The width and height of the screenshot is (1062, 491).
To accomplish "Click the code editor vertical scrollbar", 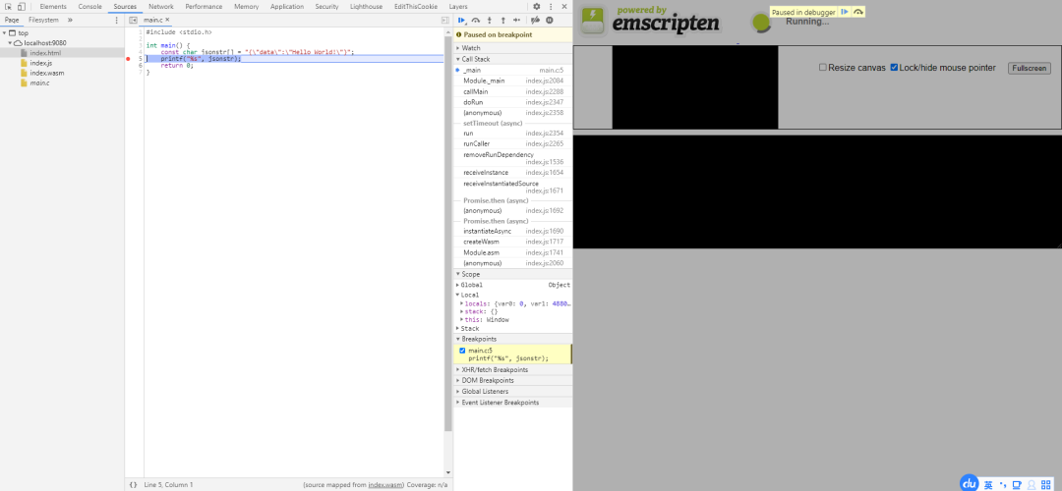I will click(x=447, y=234).
